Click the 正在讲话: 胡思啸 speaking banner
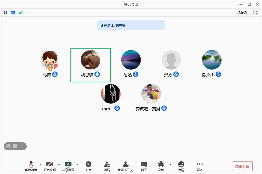This screenshot has height=174, width=262. pyautogui.click(x=131, y=25)
